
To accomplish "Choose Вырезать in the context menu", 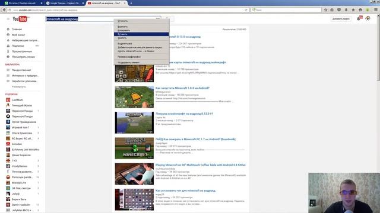I will 141,27.
